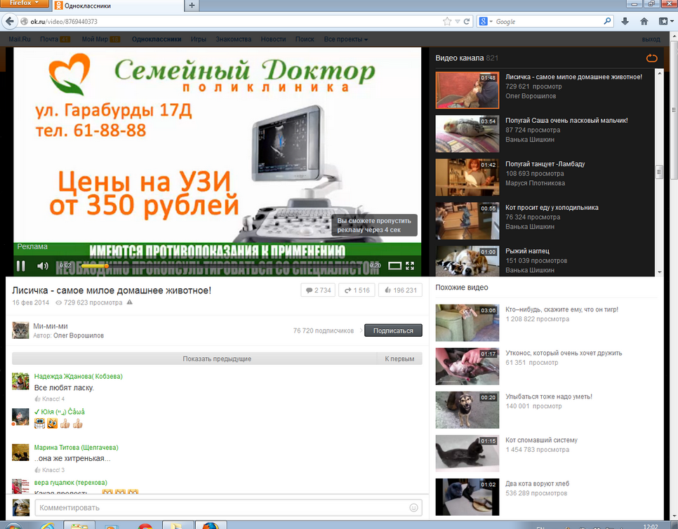
Task: Open author Олег Ворошилов link
Action: [x=79, y=335]
